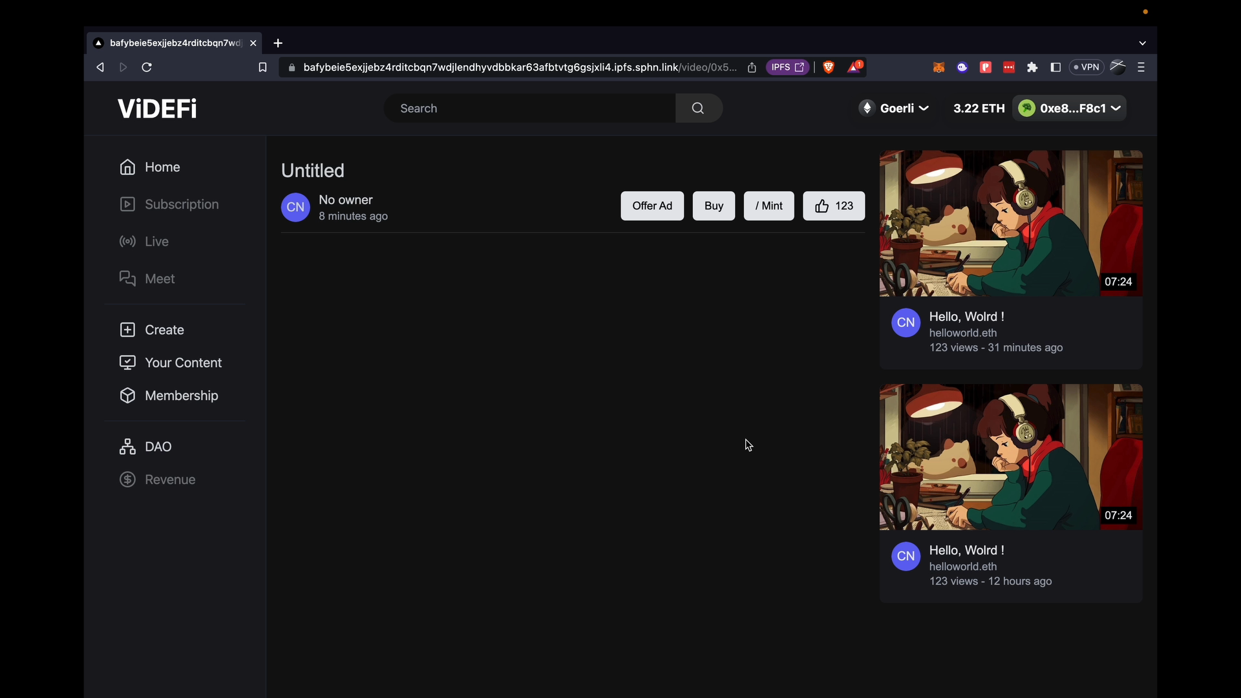Open MetaMask fox extension
Image resolution: width=1241 pixels, height=698 pixels.
pos(939,67)
